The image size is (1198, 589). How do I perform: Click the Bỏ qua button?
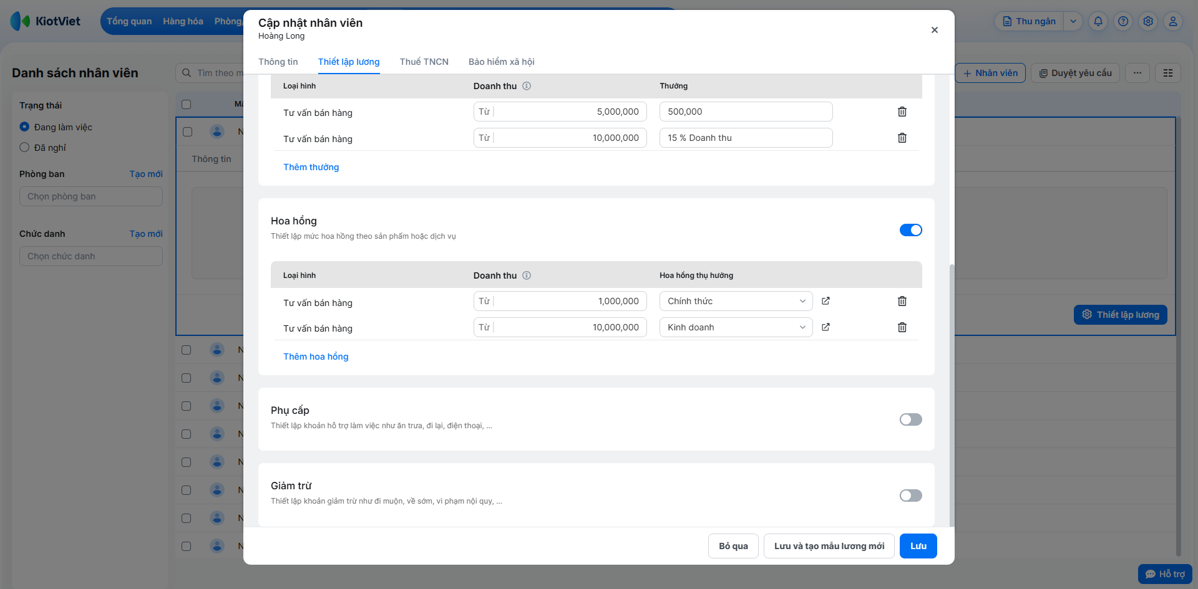(733, 546)
